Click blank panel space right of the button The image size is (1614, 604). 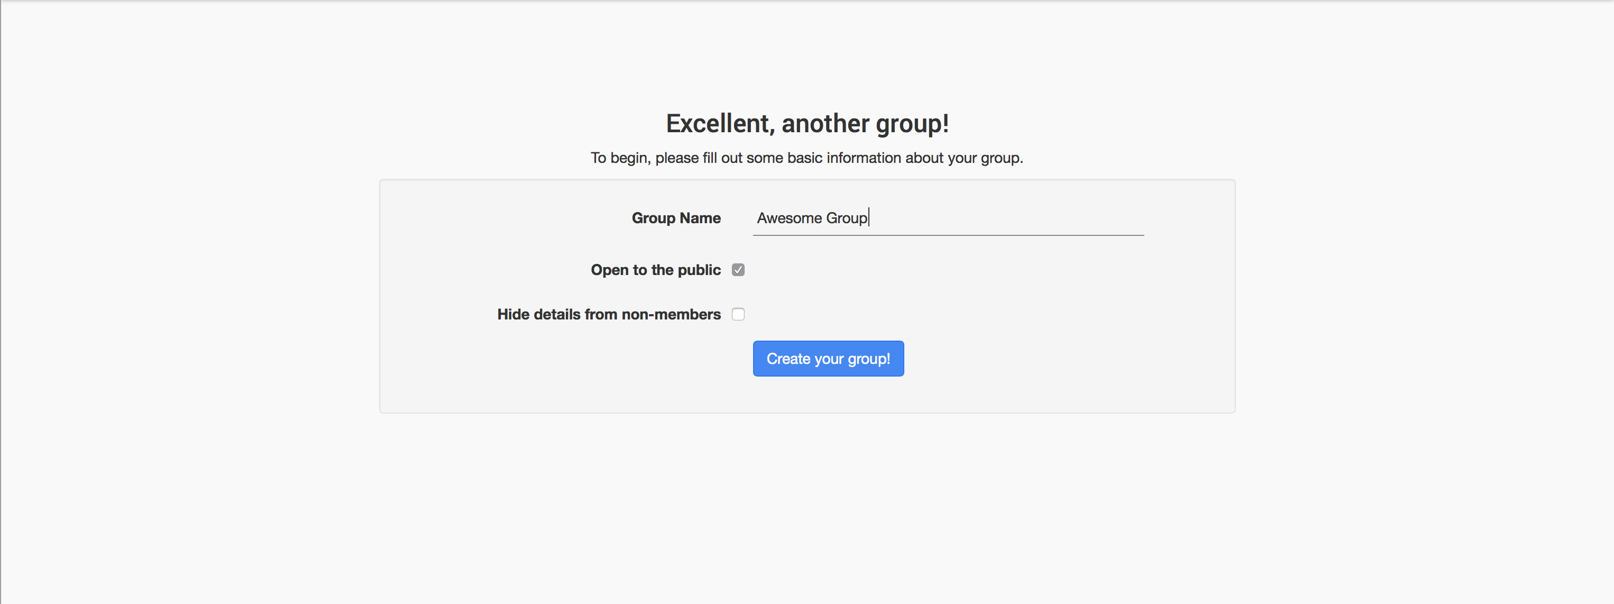pos(1065,359)
